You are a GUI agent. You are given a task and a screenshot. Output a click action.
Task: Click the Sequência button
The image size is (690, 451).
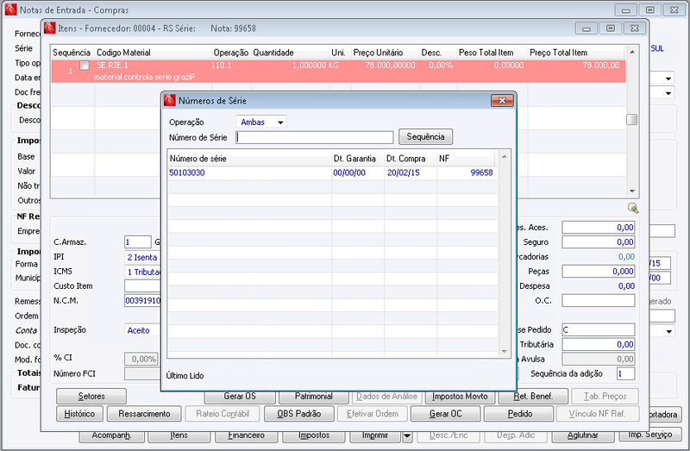[425, 137]
